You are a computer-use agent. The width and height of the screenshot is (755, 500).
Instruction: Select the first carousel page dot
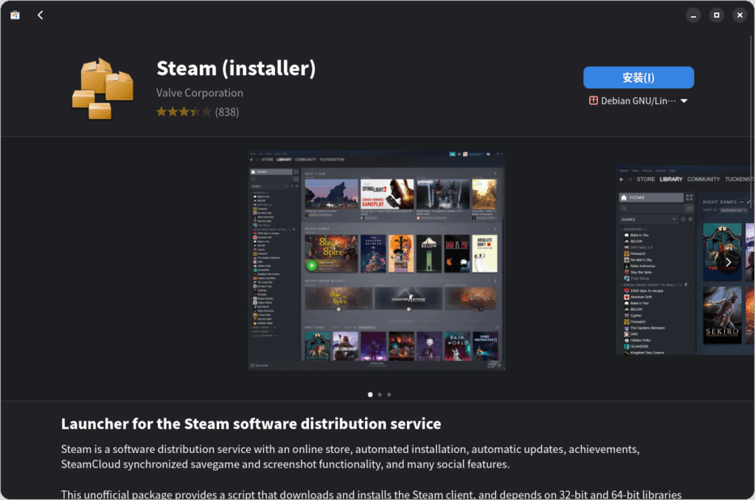[370, 395]
